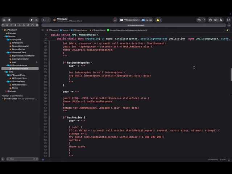The height and width of the screenshot is (174, 232).
Task: Show the Breakpoint navigator
Action: point(33,25)
